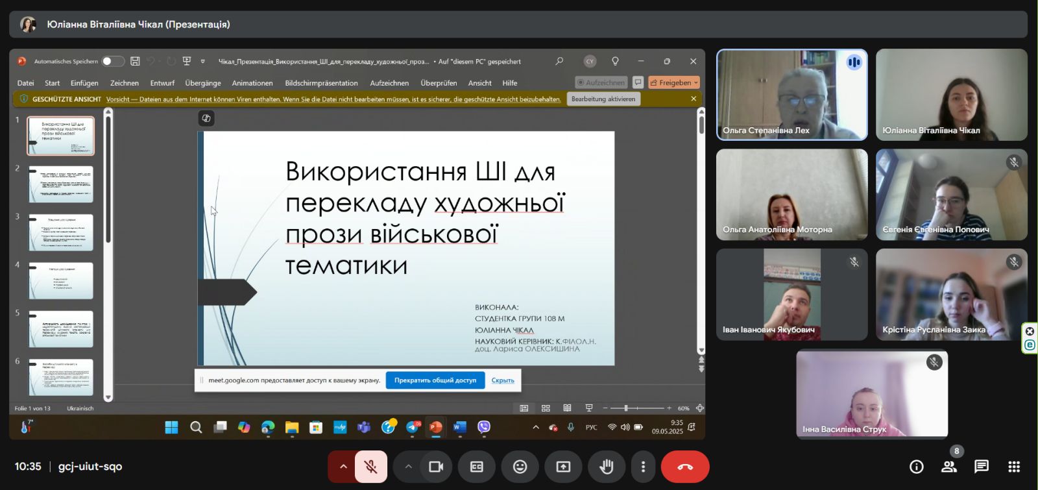Select slide 2 thumbnail
This screenshot has width=1038, height=490.
61,184
